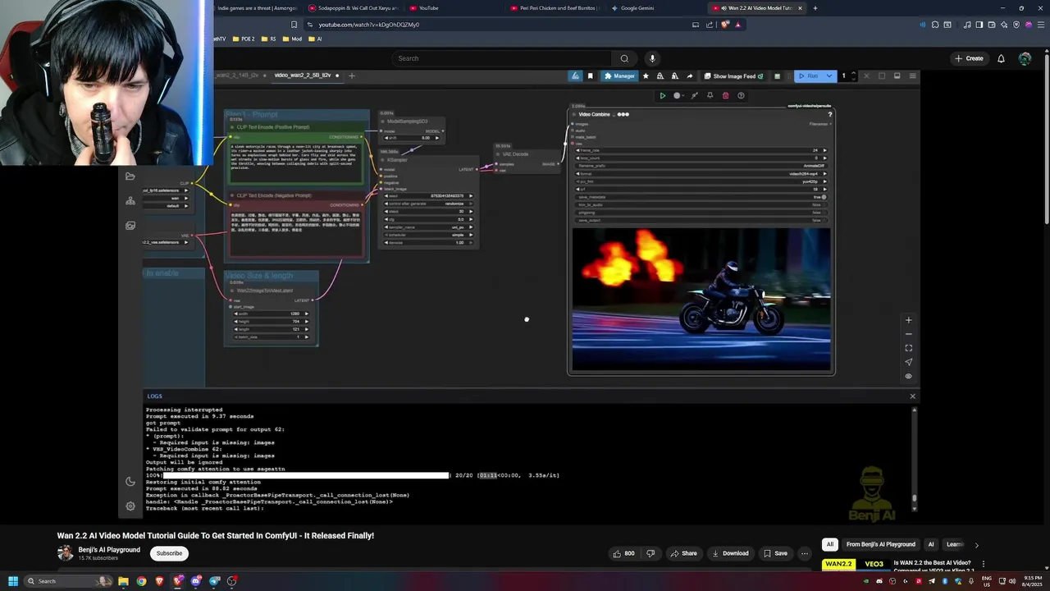Click the Video Combine node help question mark
Screen dimensions: 1050x591
coord(829,114)
